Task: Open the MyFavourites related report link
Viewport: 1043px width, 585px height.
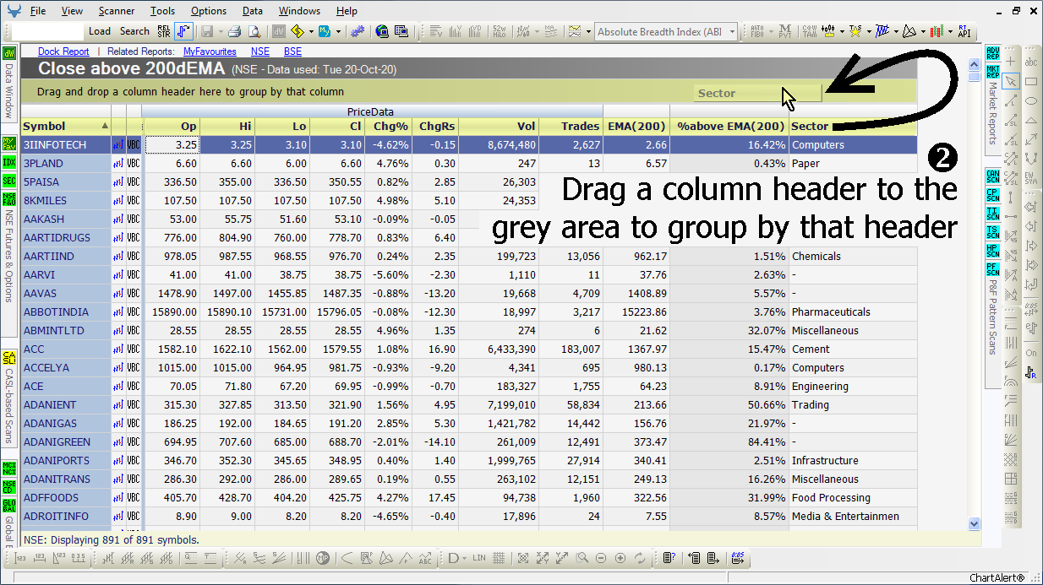Action: pyautogui.click(x=210, y=51)
